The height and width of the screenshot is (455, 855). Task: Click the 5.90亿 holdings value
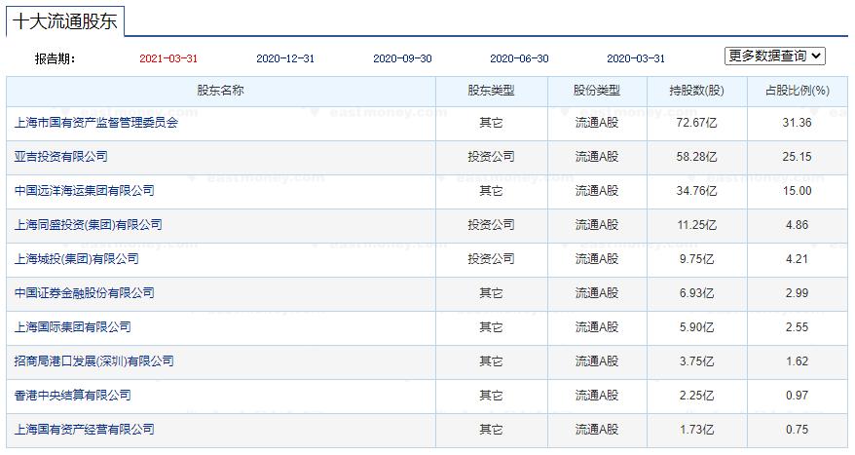(696, 327)
